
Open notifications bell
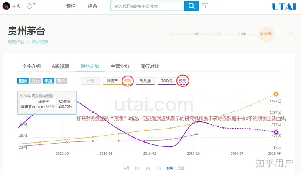point(29,6)
